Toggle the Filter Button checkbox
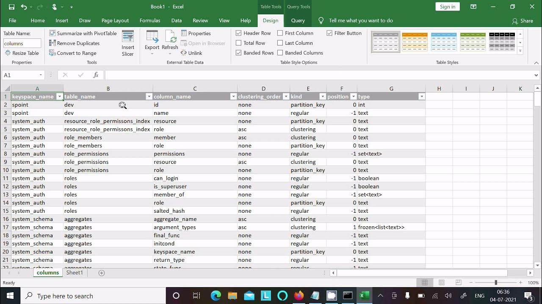This screenshot has height=304, width=542. [329, 33]
